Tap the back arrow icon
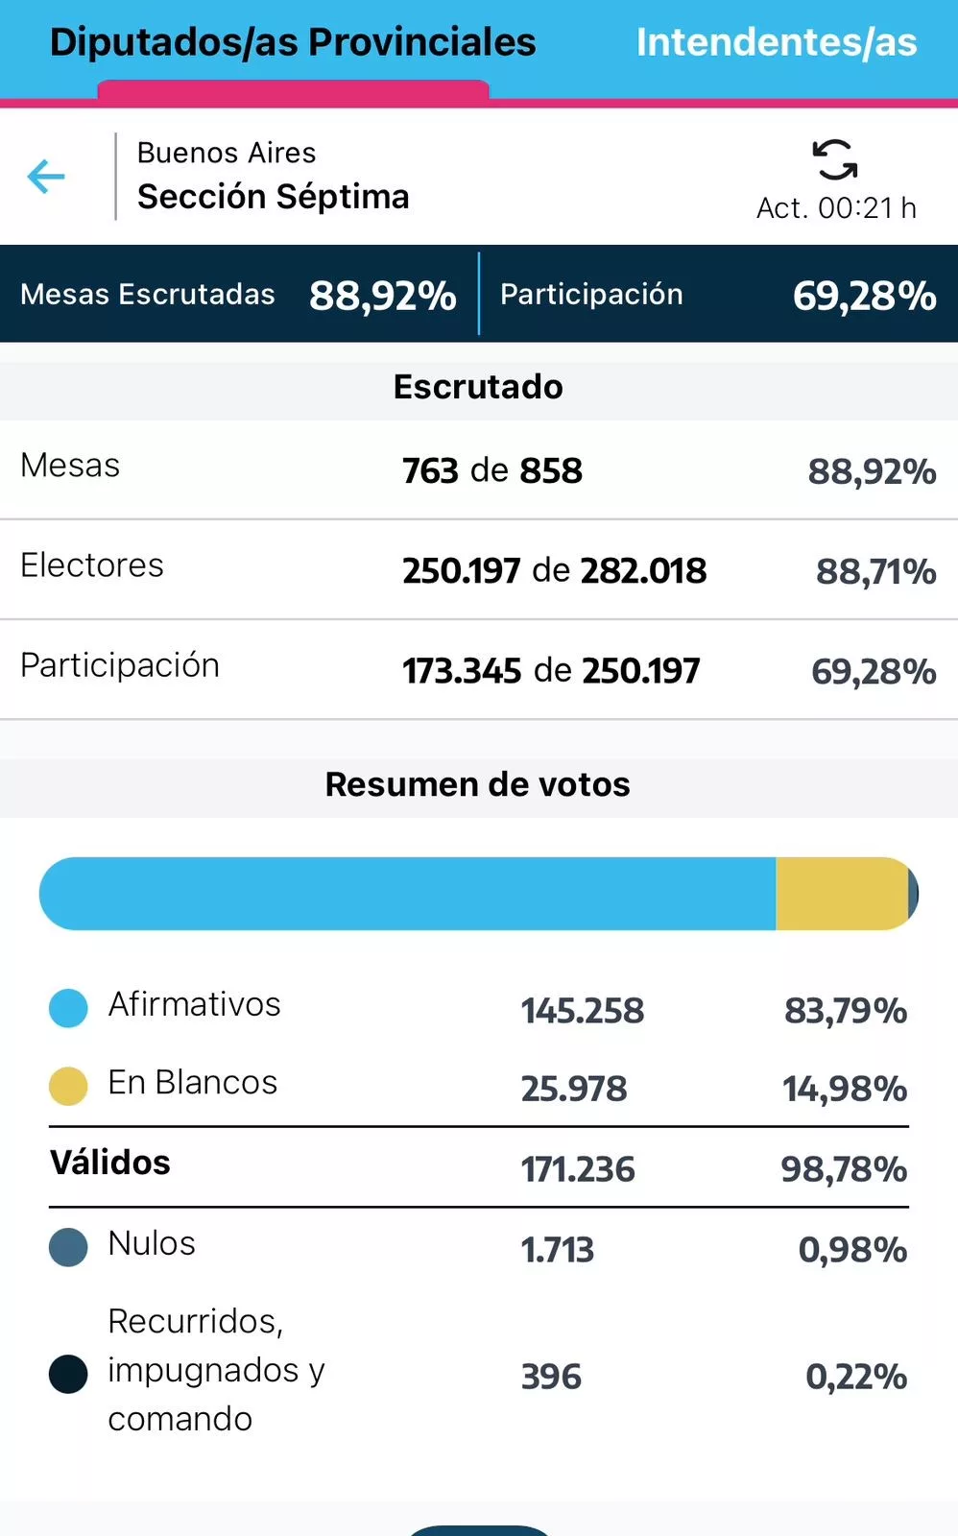The image size is (958, 1536). tap(46, 177)
